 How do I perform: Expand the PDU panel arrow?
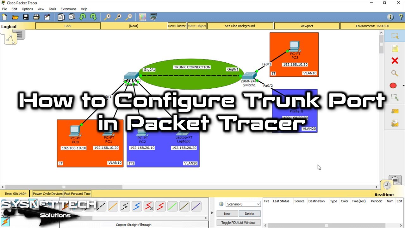[212, 213]
